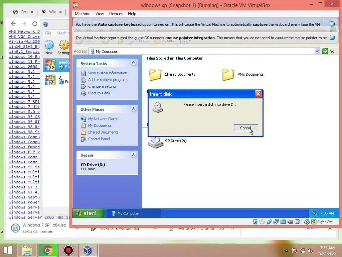The width and height of the screenshot is (342, 257).
Task: Open My Network Places link
Action: click(x=104, y=119)
